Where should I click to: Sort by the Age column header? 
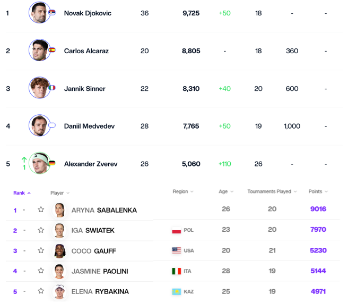tap(226, 191)
